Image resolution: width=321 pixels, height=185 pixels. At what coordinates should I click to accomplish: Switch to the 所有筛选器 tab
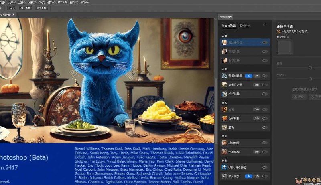[228, 26]
